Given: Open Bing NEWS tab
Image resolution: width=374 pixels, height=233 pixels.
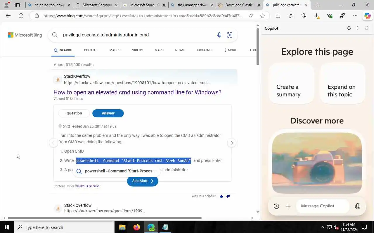Looking at the screenshot, I should pos(180,50).
